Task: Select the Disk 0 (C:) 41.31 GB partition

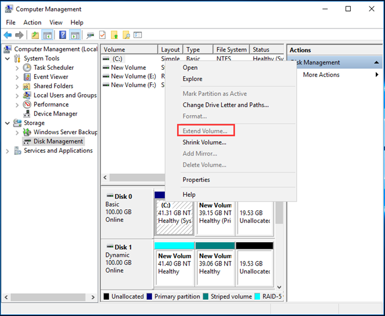Action: tap(174, 217)
